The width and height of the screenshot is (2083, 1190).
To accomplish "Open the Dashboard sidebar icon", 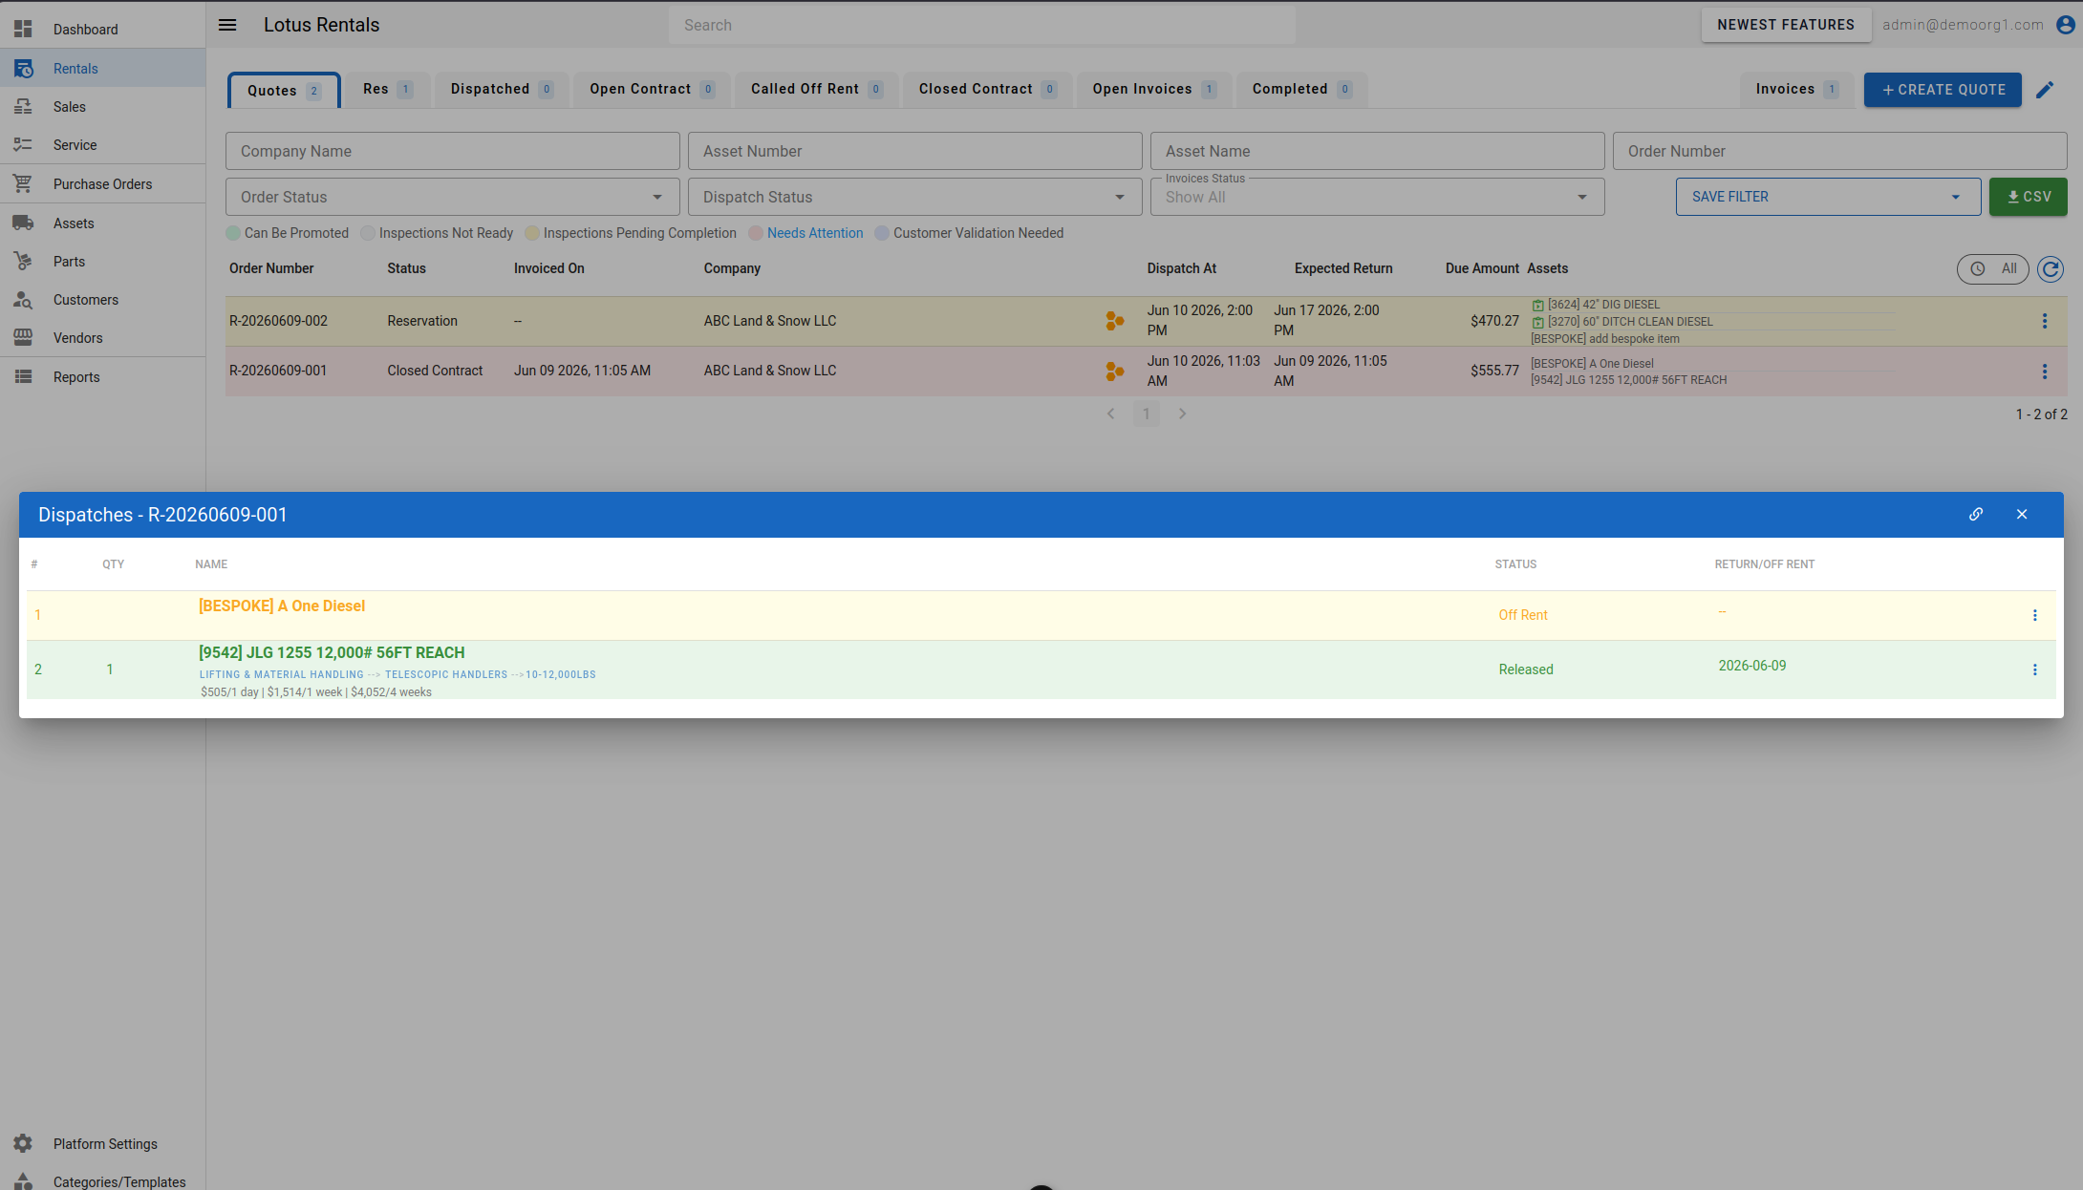I will (x=23, y=30).
